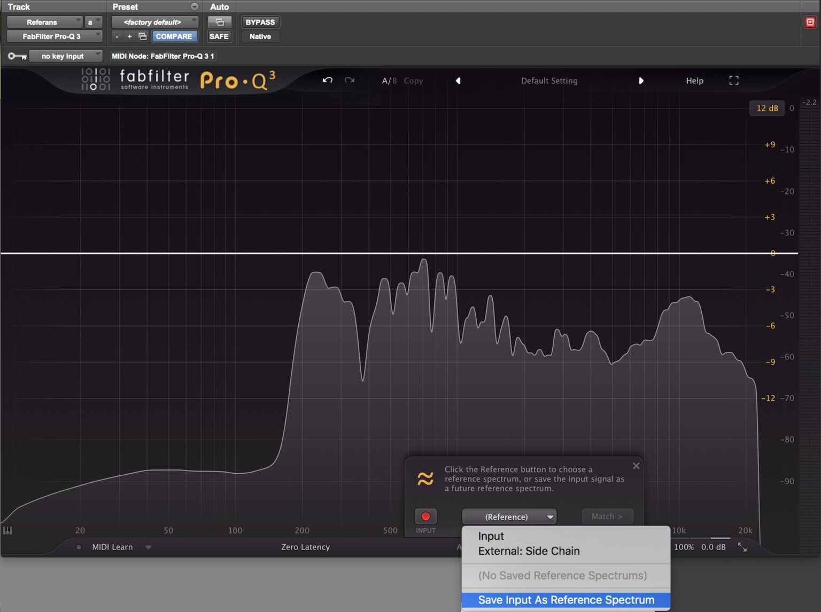Toggle BYPASS for the plugin
The height and width of the screenshot is (612, 821).
[260, 22]
